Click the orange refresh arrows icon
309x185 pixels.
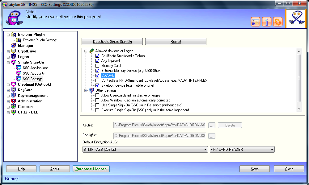point(278,22)
